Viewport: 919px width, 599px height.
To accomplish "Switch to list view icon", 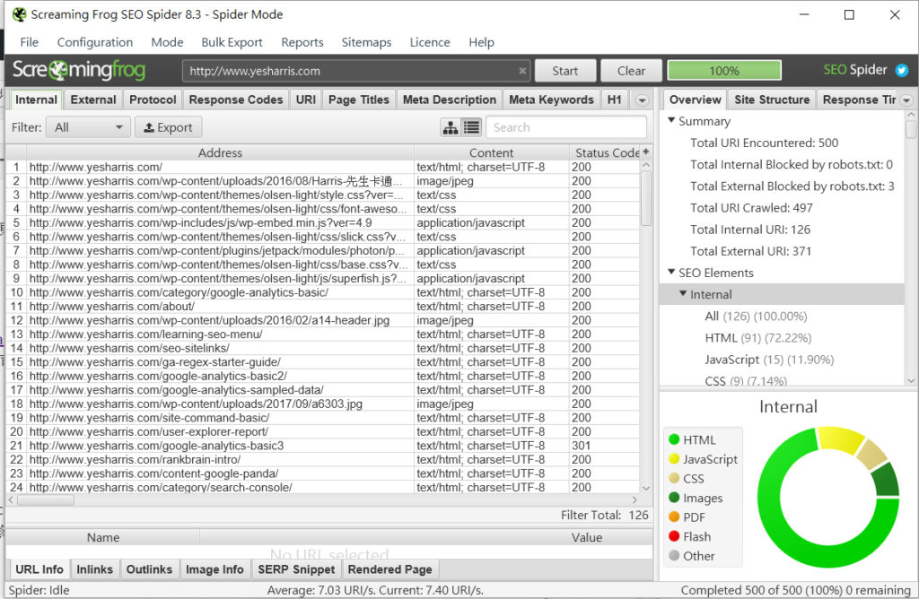I will pos(472,127).
